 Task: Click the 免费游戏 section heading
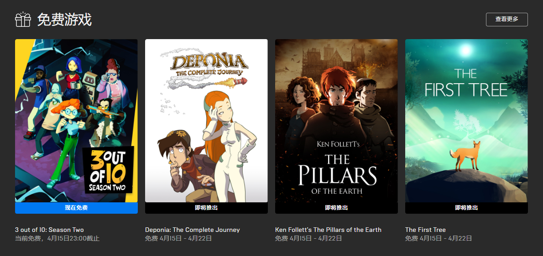tap(64, 20)
